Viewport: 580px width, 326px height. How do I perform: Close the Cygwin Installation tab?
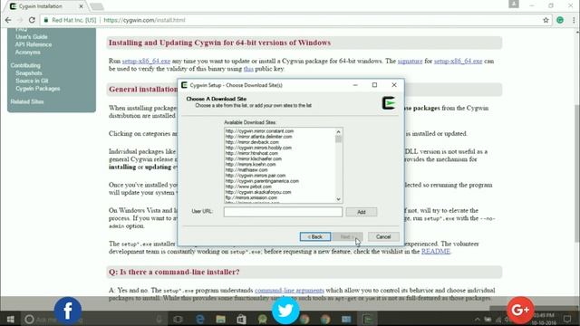(81, 6)
